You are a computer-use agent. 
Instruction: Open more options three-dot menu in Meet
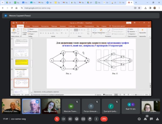tap(96, 119)
